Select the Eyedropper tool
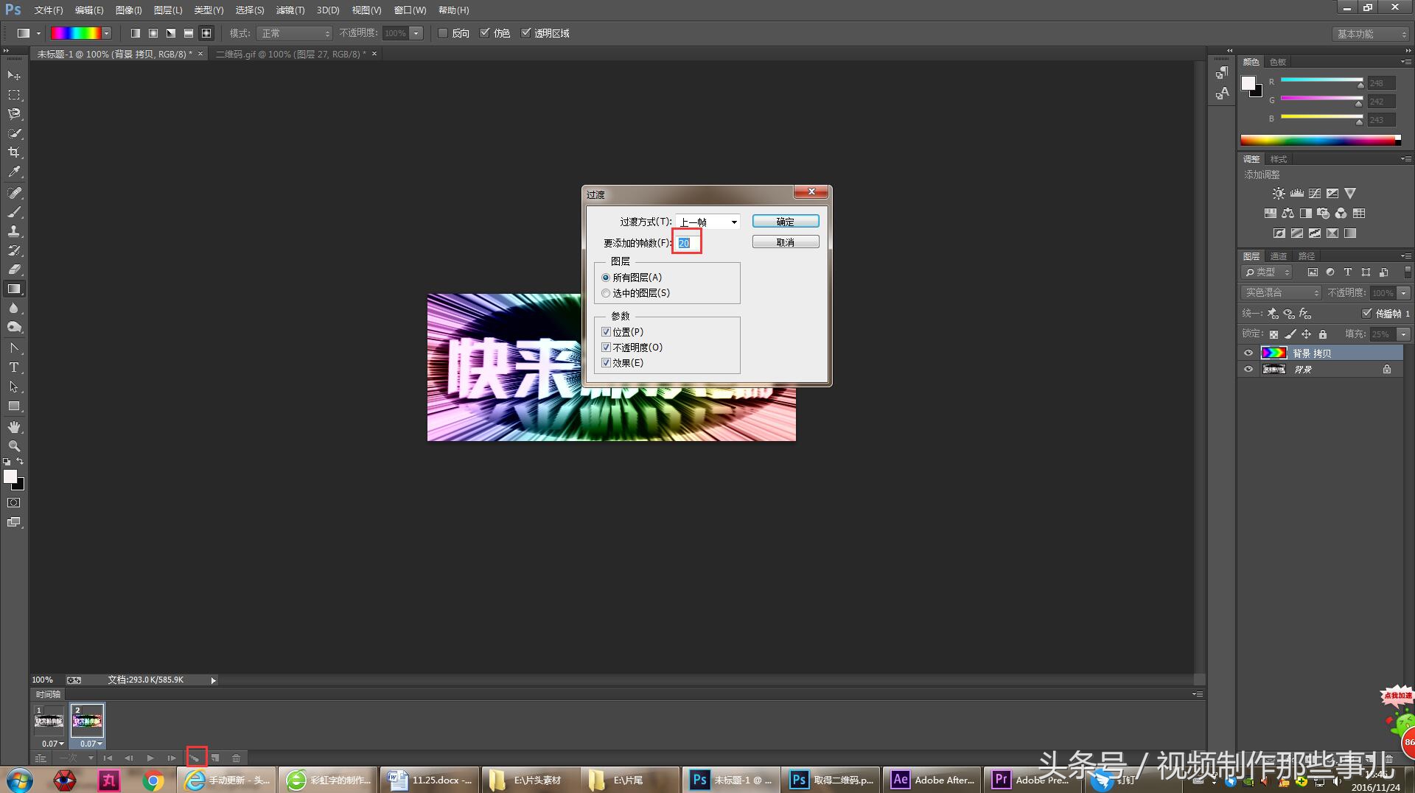The image size is (1415, 793). tap(14, 172)
